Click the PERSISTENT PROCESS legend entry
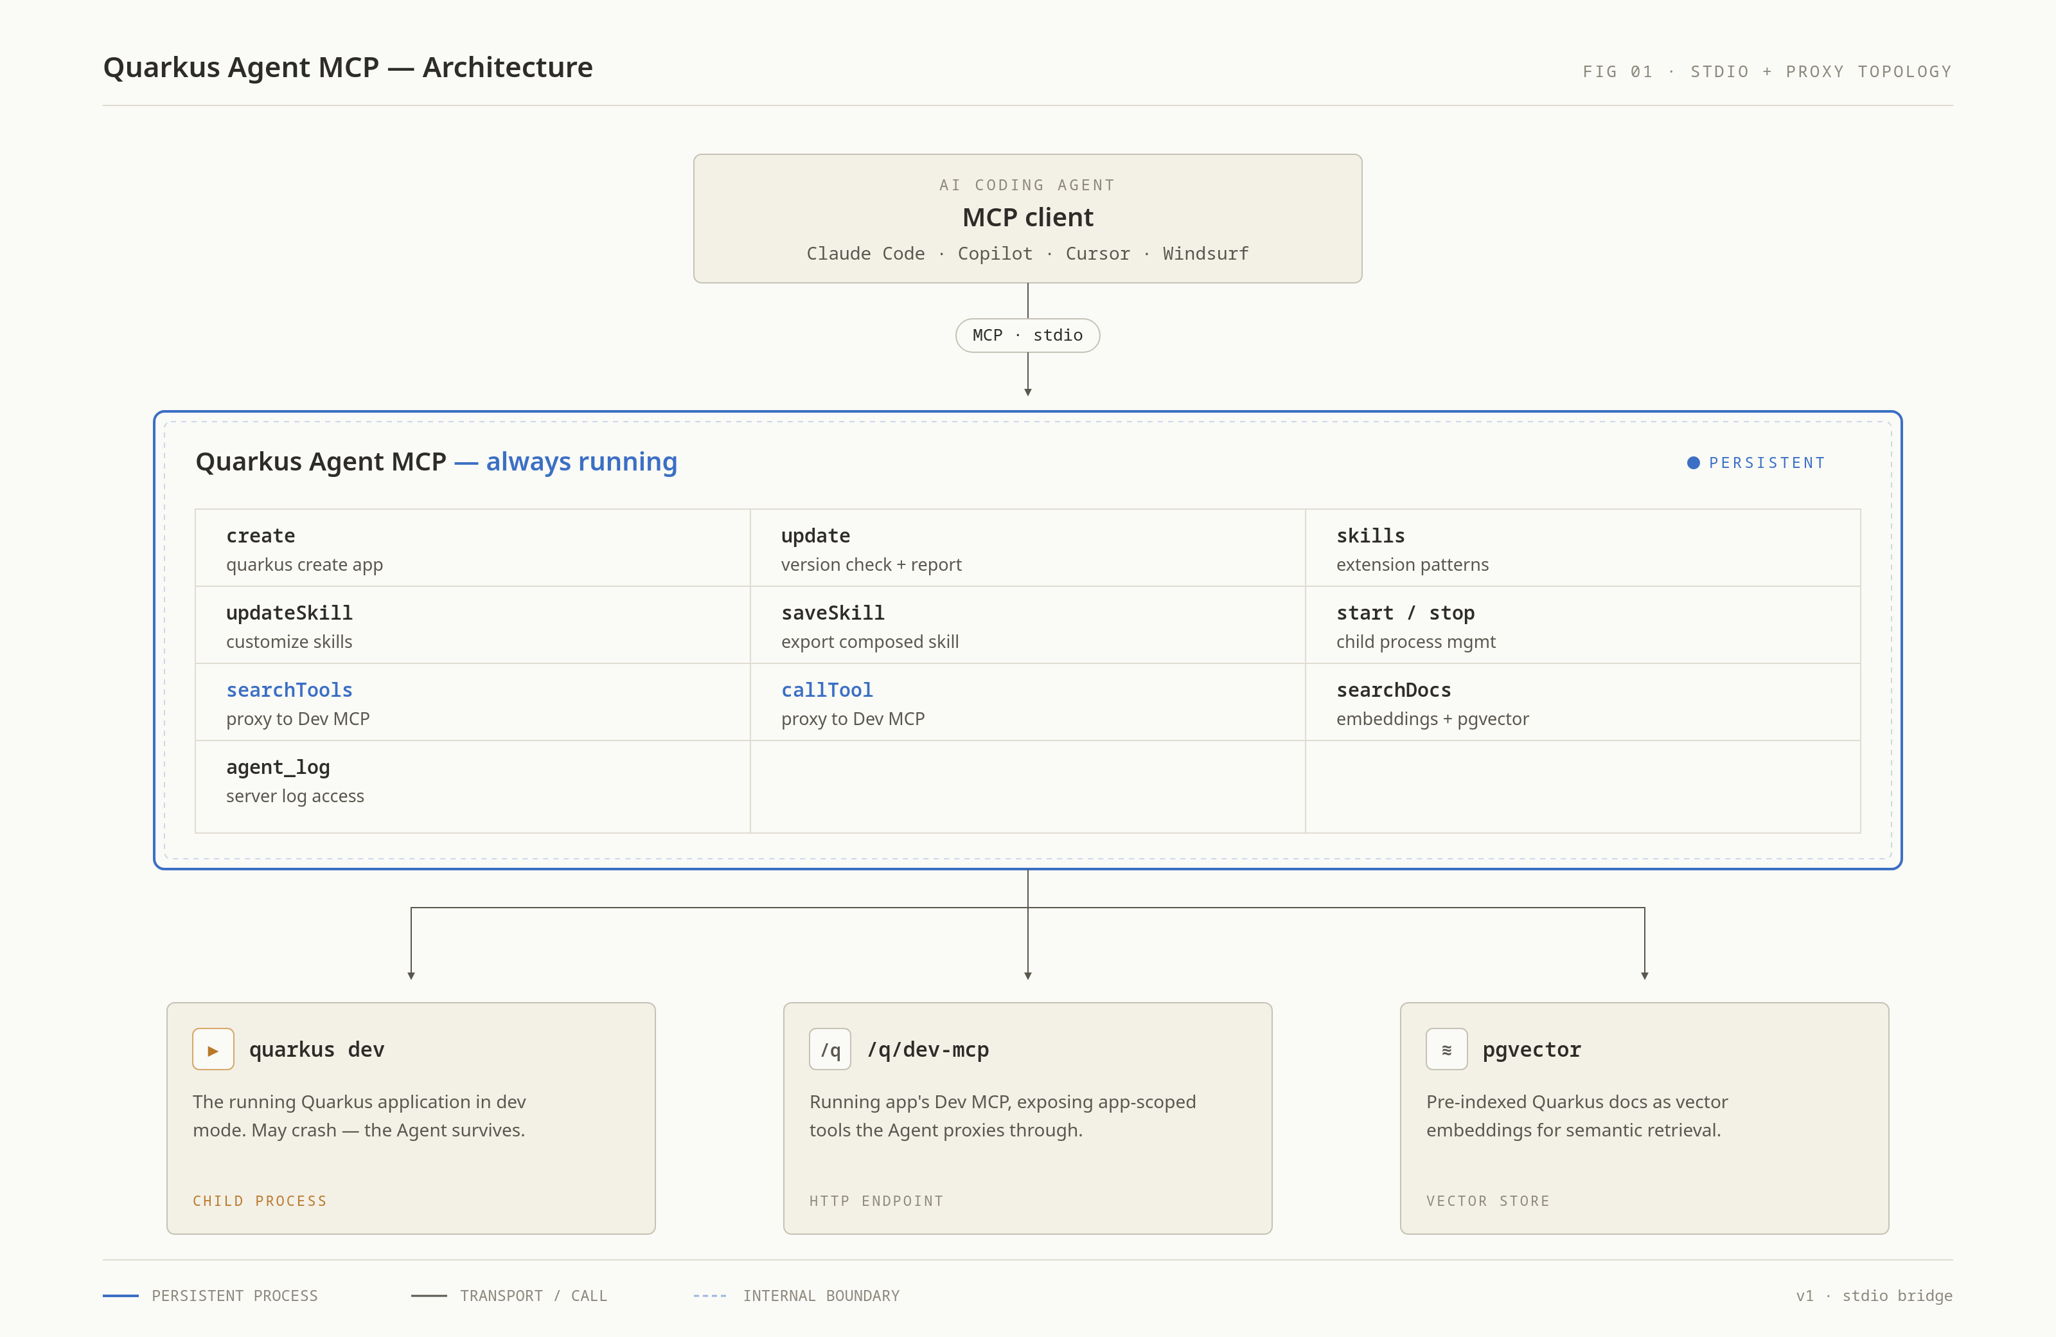 211,1295
